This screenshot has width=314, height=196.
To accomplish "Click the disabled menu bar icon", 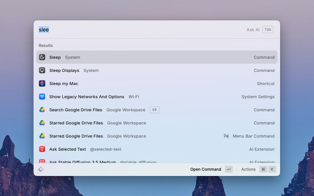I will [226, 136].
